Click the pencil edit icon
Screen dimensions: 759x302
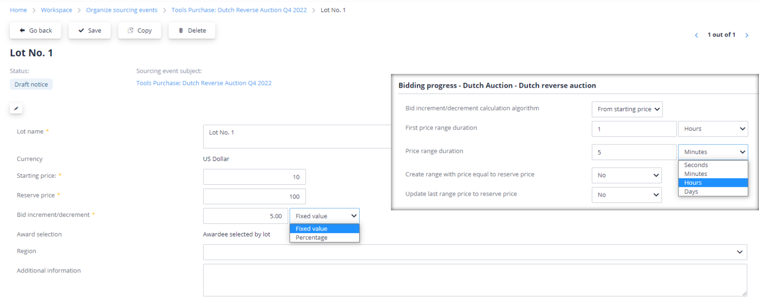tap(16, 108)
